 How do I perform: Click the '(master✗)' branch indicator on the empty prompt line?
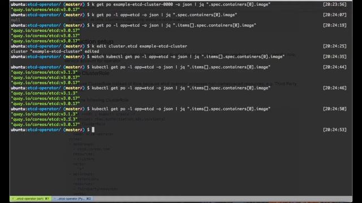click(74, 130)
